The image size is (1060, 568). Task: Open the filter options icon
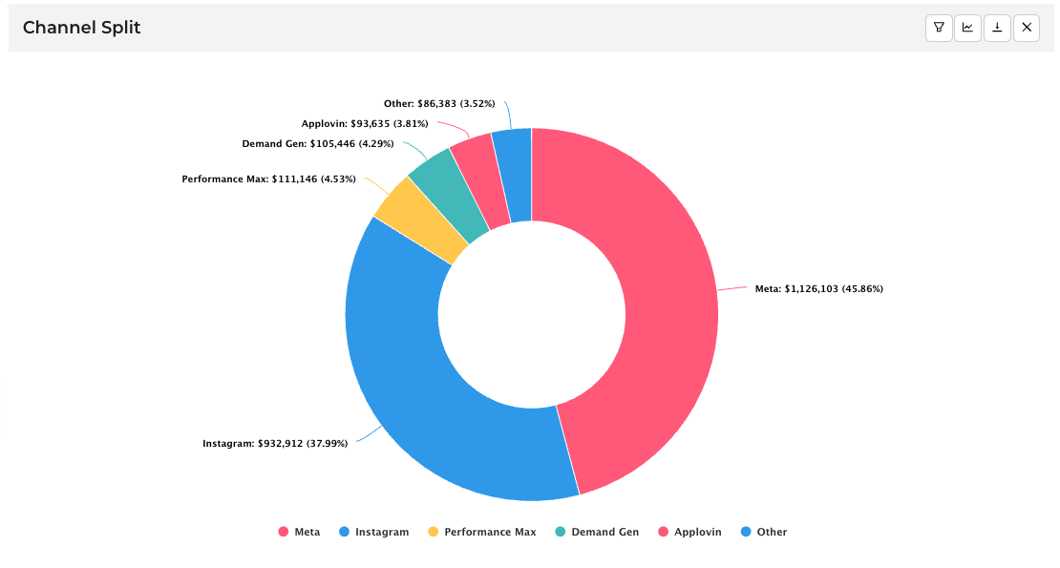coord(939,28)
